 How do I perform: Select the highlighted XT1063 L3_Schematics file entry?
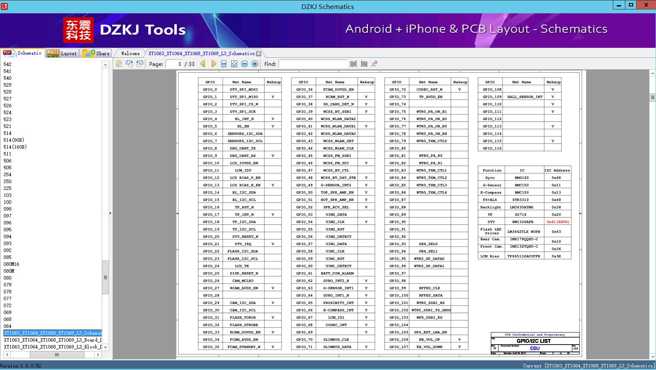coord(53,333)
